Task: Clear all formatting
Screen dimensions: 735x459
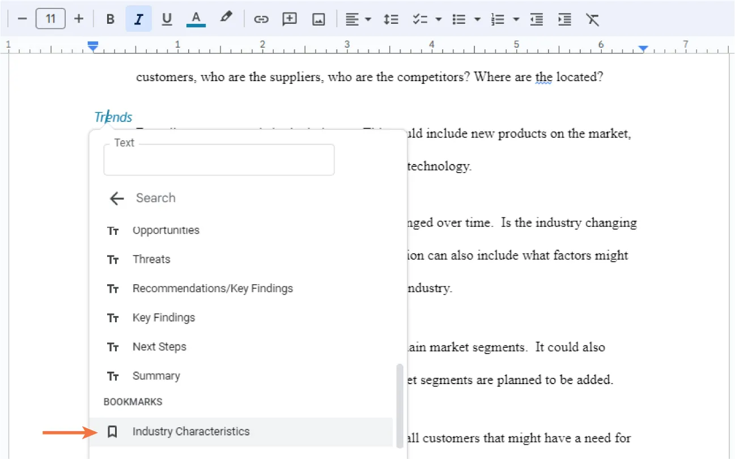Action: pos(593,19)
